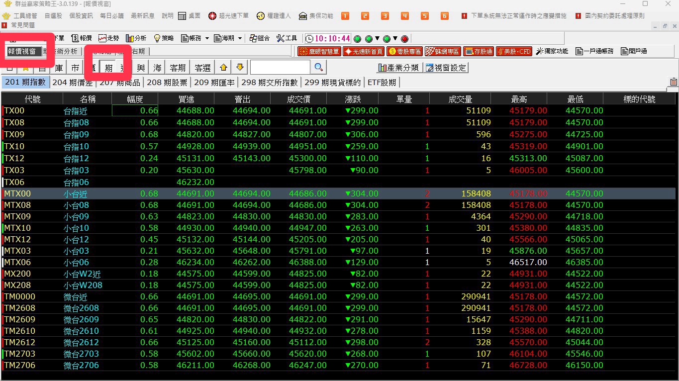Open the 組合 combination tool
The width and height of the screenshot is (679, 381).
point(260,38)
